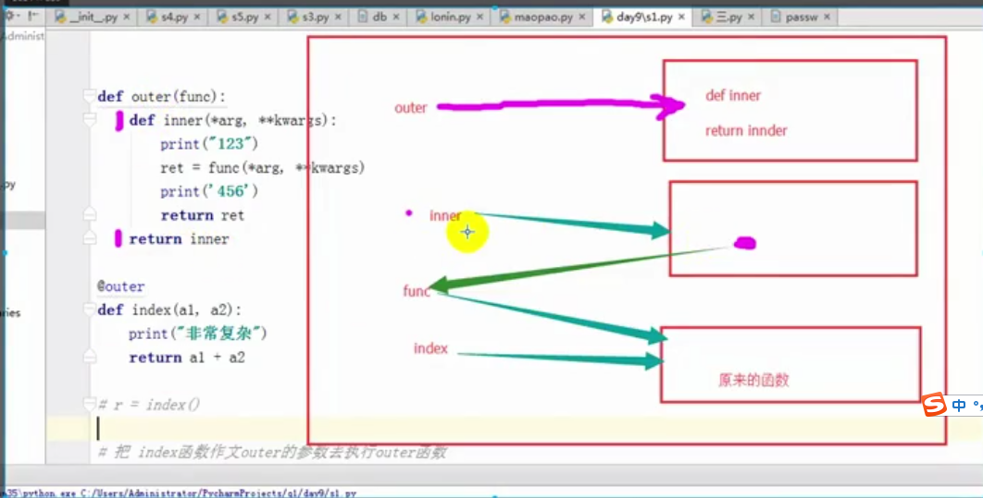Click the return ret statement
983x498 pixels.
click(202, 215)
